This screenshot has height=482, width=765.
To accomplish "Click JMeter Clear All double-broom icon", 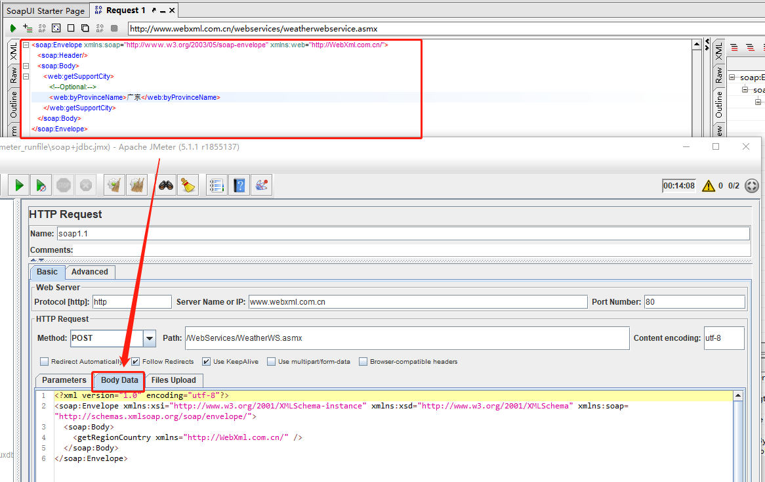I will (x=137, y=185).
